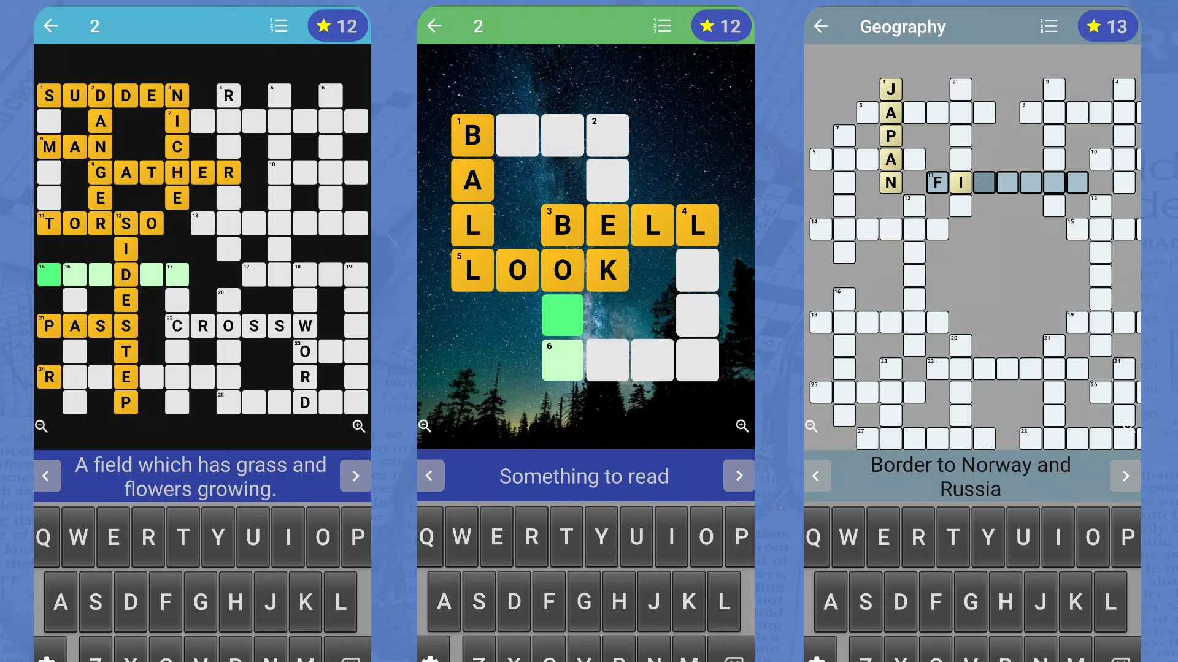
Task: Open the list/menu icon on middle puzzle
Action: point(662,25)
